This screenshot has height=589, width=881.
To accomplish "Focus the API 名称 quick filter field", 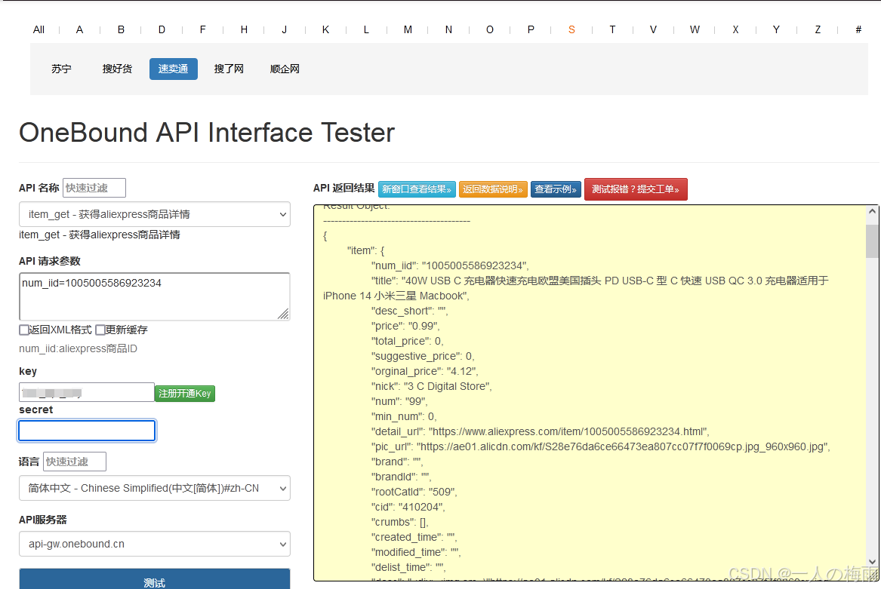I will [94, 188].
